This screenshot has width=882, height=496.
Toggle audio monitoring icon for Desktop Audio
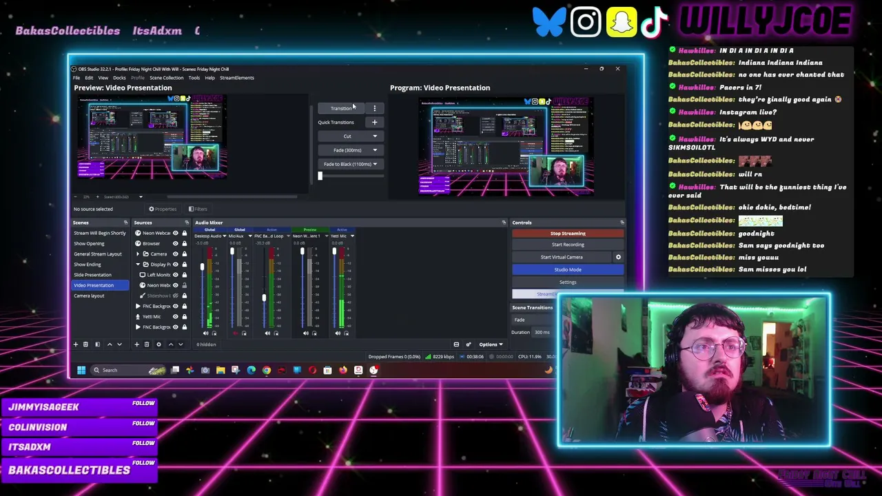(x=214, y=333)
